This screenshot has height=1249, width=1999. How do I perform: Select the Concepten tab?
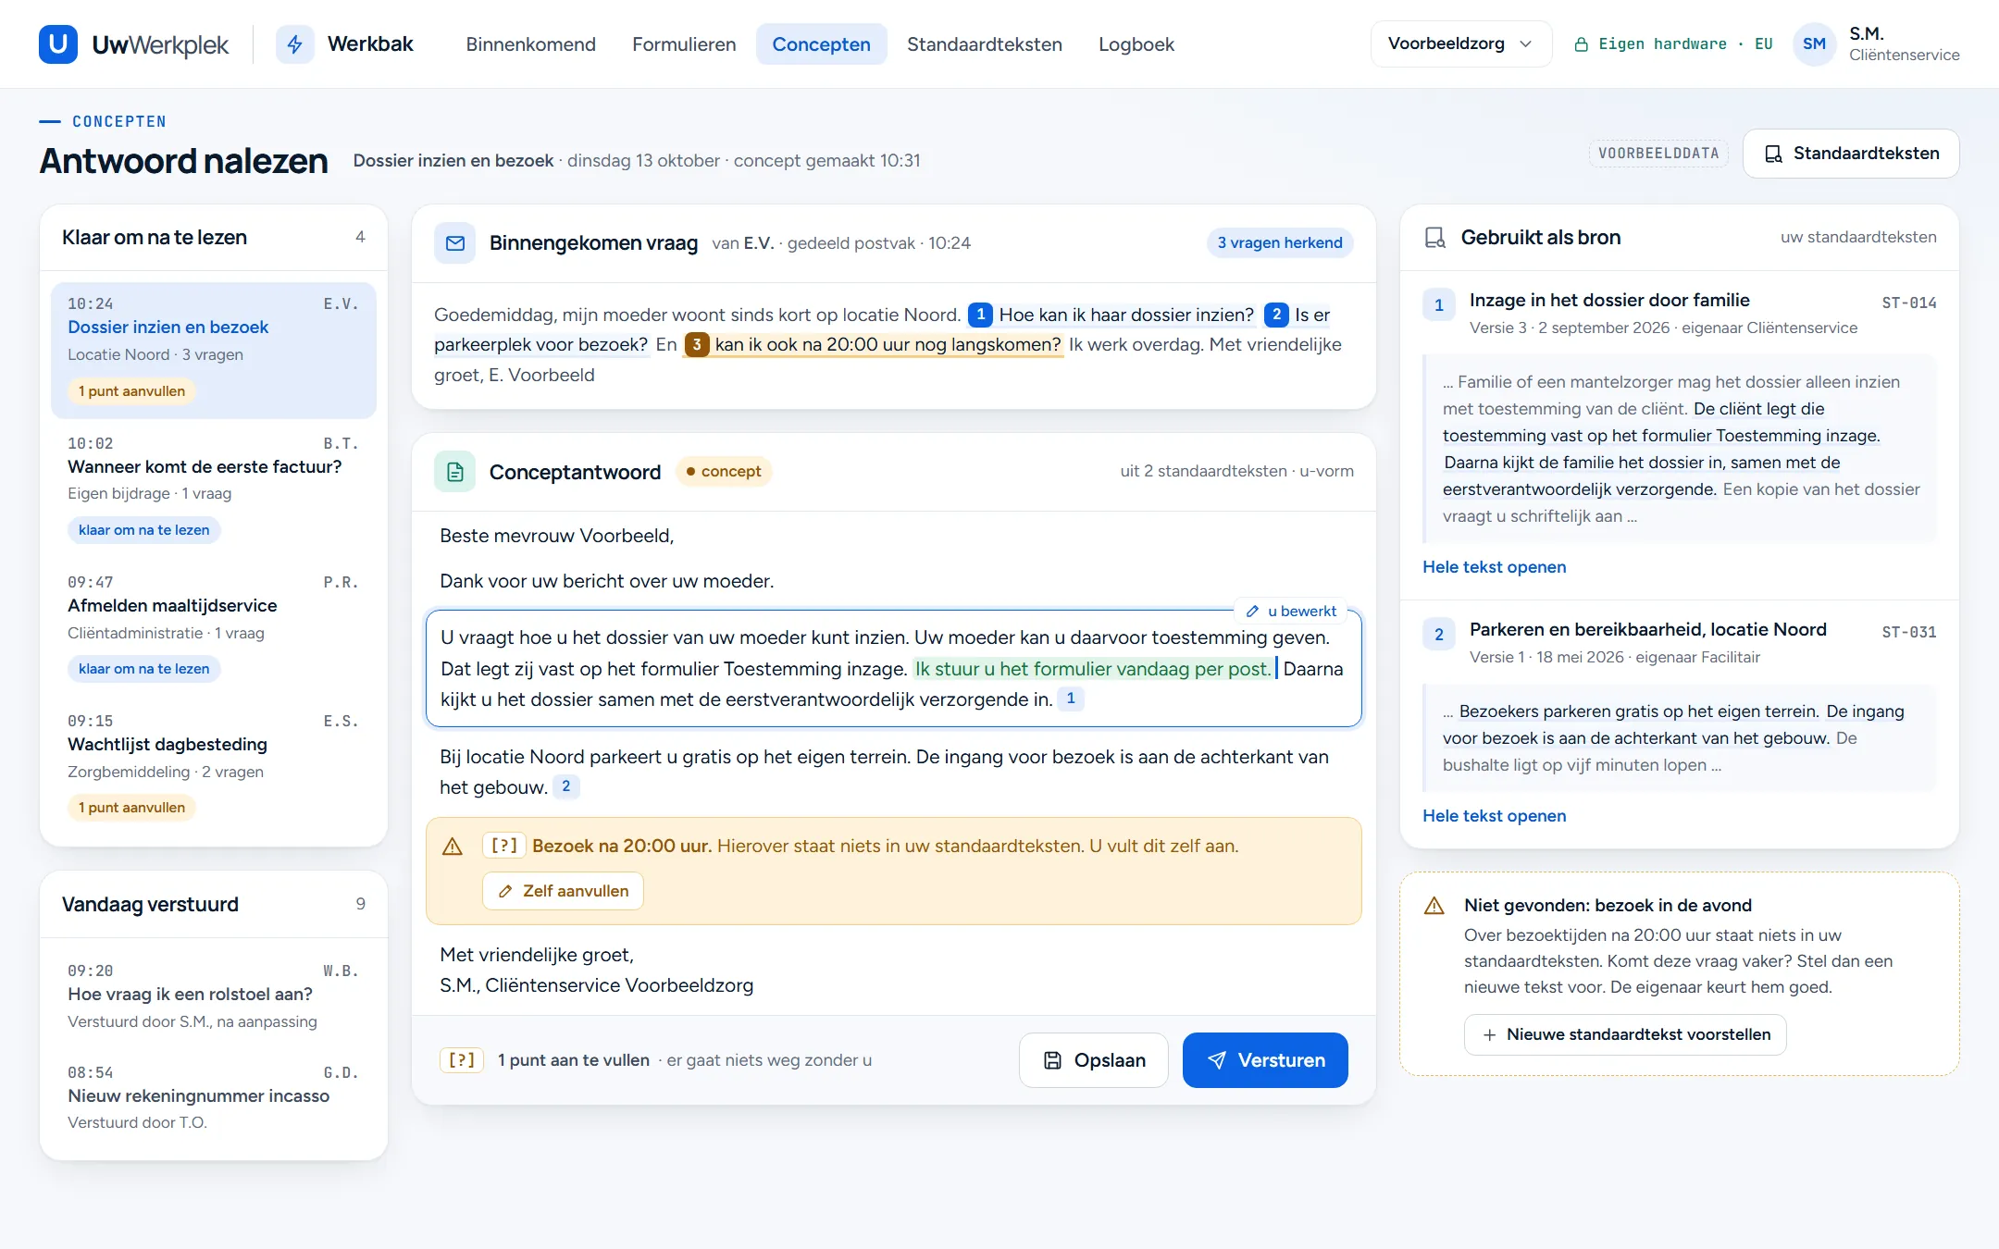coord(821,44)
